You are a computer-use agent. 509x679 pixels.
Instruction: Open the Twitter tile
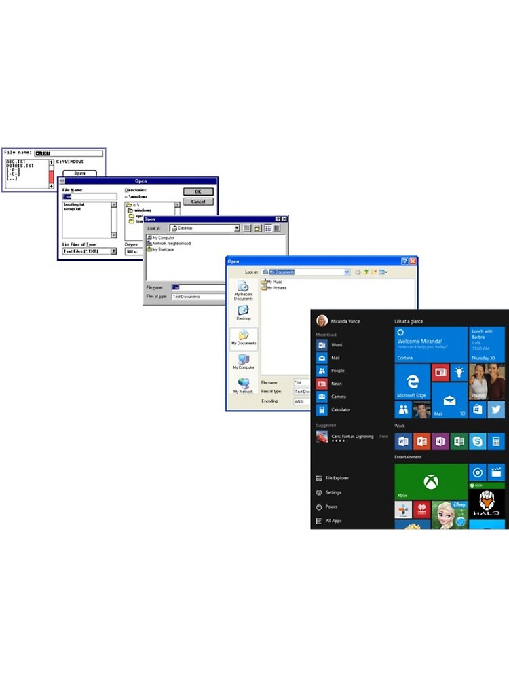click(496, 409)
